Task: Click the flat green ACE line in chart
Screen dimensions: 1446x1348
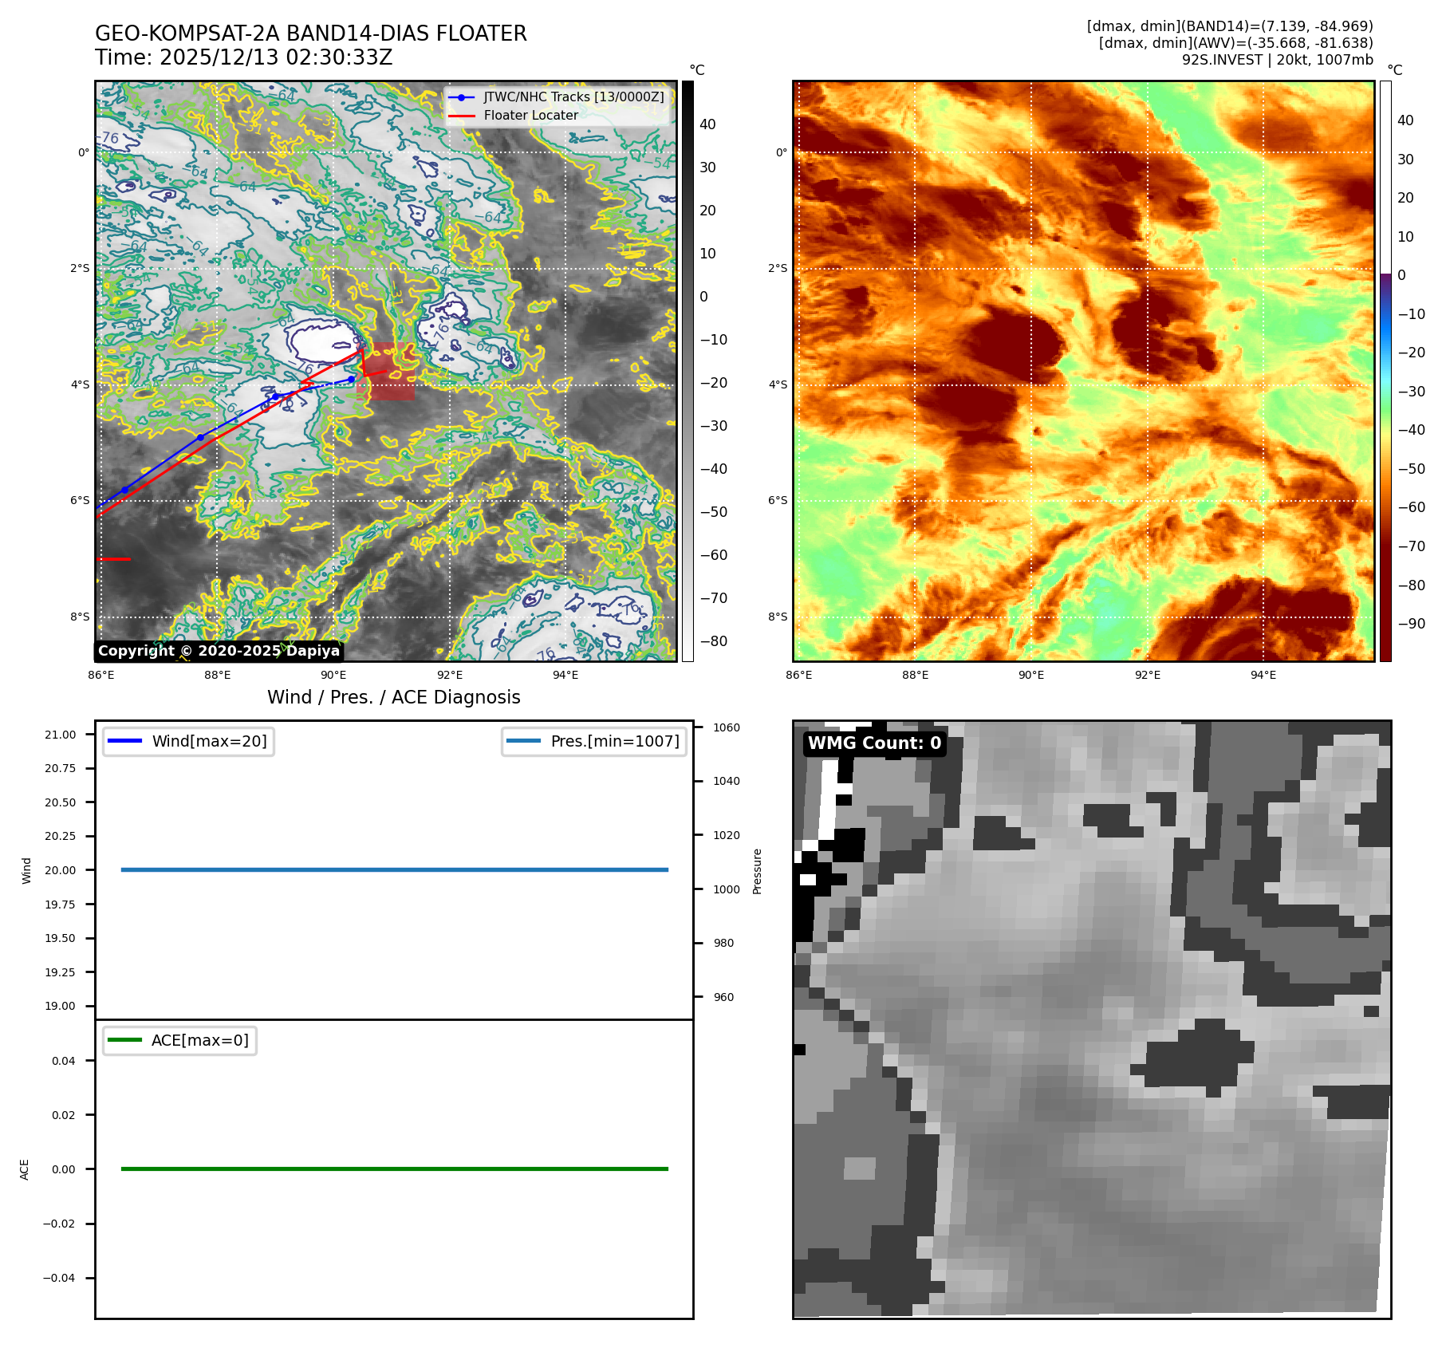Action: click(x=394, y=1169)
